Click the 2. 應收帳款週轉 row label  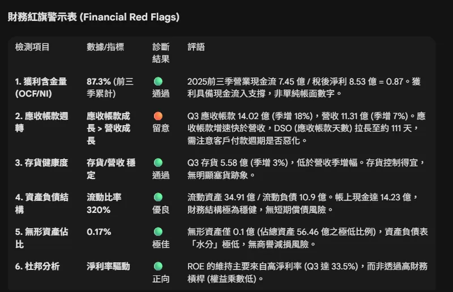coord(41,122)
